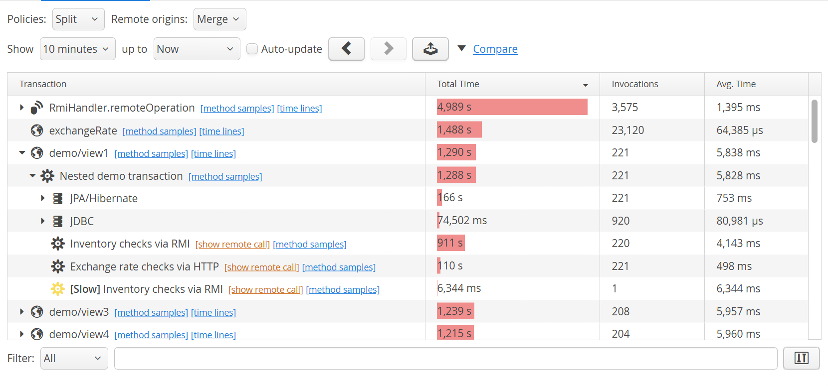This screenshot has height=386, width=828.
Task: Open the Remote origins Merge dropdown
Action: click(219, 19)
